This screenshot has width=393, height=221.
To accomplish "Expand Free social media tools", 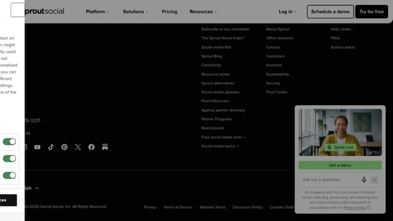I will pyautogui.click(x=223, y=137).
